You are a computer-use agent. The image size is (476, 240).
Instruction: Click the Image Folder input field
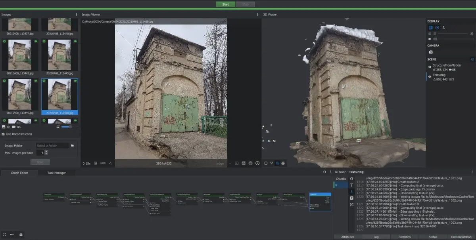[52, 146]
